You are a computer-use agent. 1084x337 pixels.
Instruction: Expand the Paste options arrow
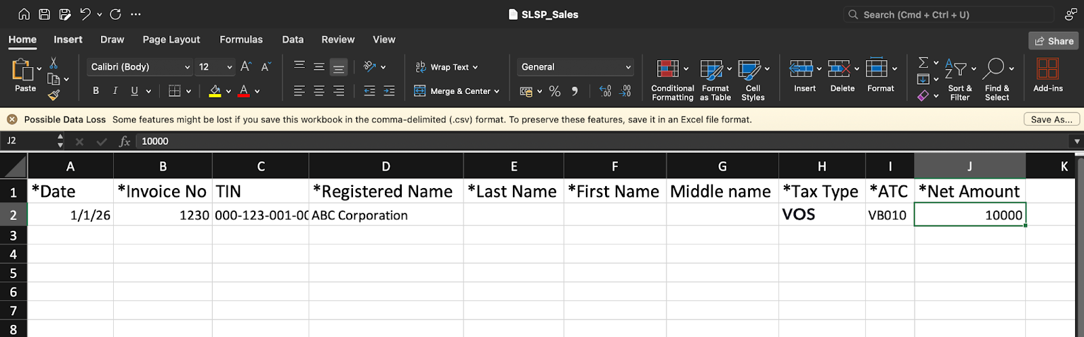click(x=39, y=68)
